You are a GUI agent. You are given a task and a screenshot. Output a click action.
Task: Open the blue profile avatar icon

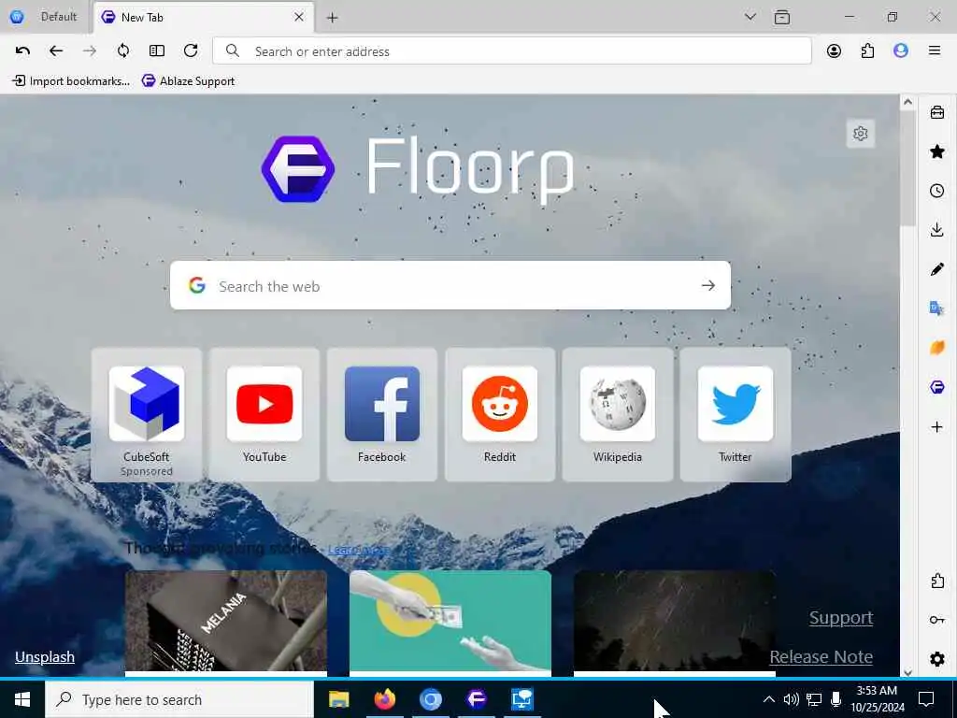(901, 50)
